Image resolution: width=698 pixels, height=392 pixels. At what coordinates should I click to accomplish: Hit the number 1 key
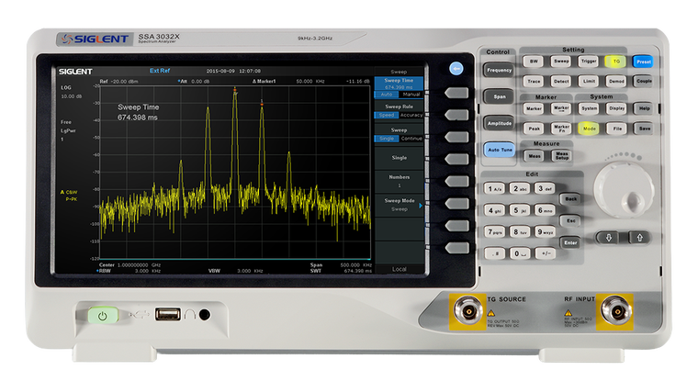(x=494, y=189)
